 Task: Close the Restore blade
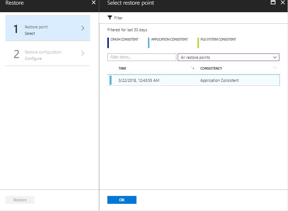pyautogui.click(x=94, y=3)
